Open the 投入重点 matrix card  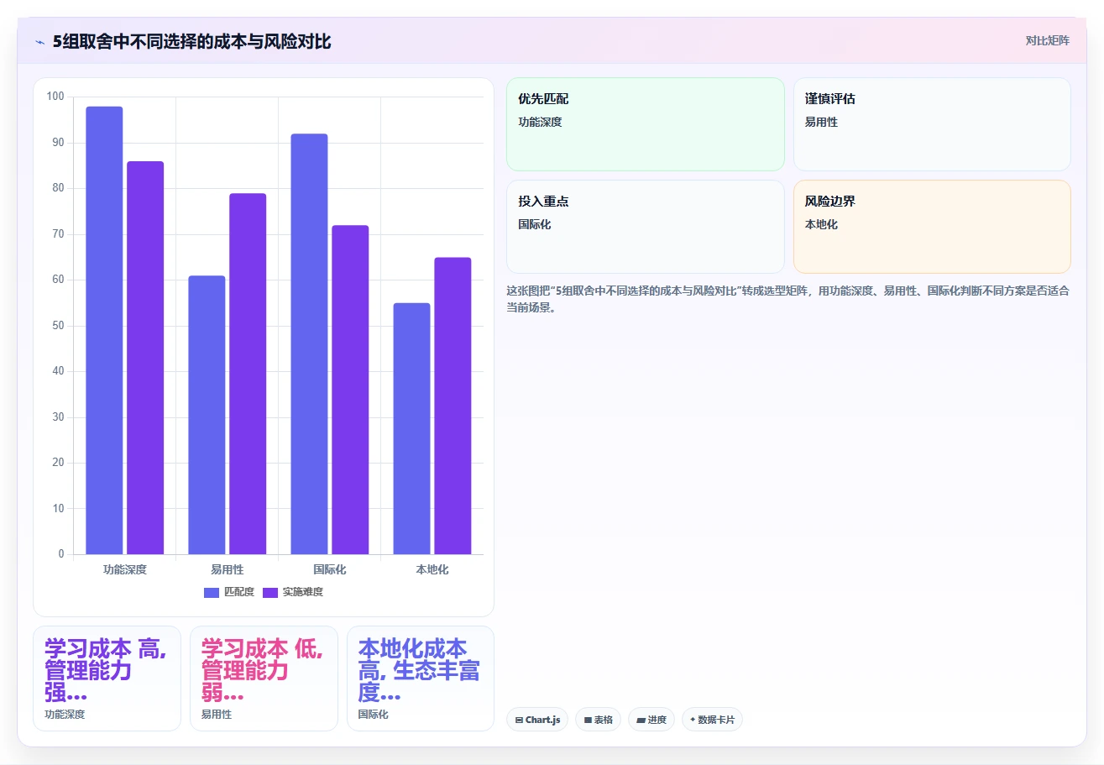pos(646,227)
